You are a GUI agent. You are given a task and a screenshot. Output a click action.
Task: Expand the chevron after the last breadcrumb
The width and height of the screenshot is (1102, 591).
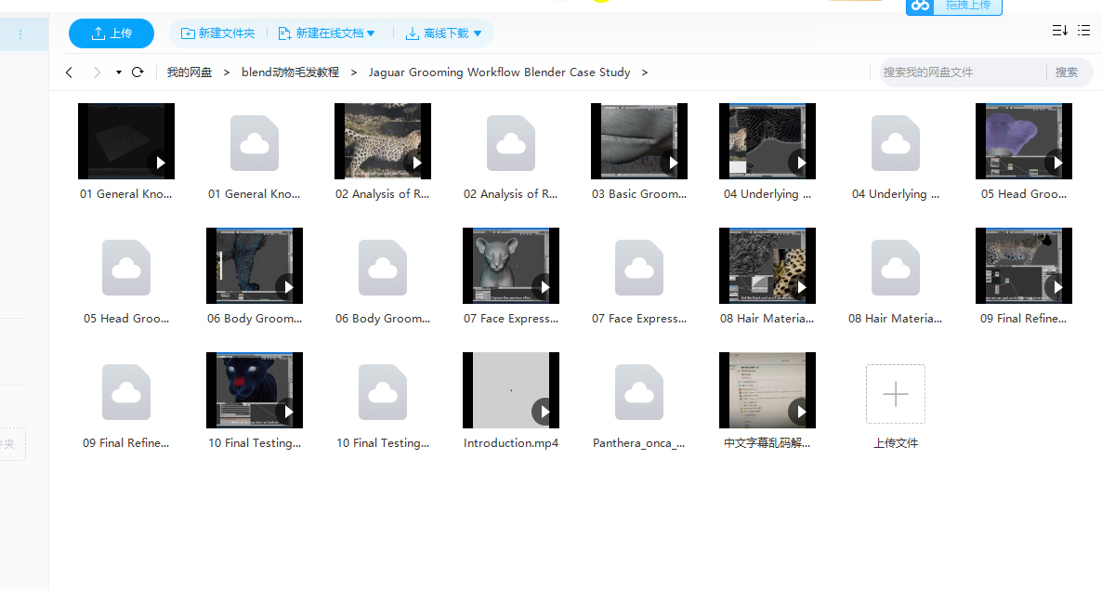point(645,72)
